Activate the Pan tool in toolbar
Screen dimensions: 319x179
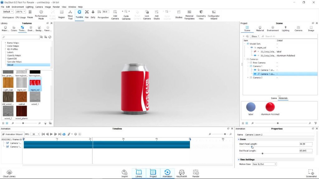pos(87,14)
